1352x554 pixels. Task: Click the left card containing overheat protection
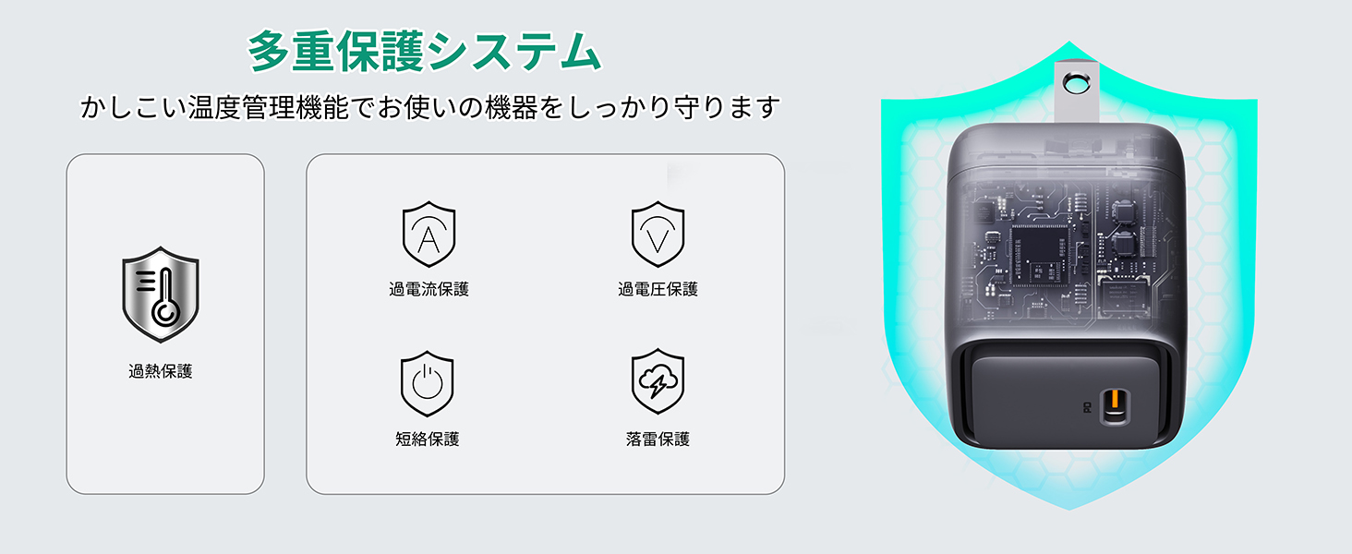(x=165, y=324)
